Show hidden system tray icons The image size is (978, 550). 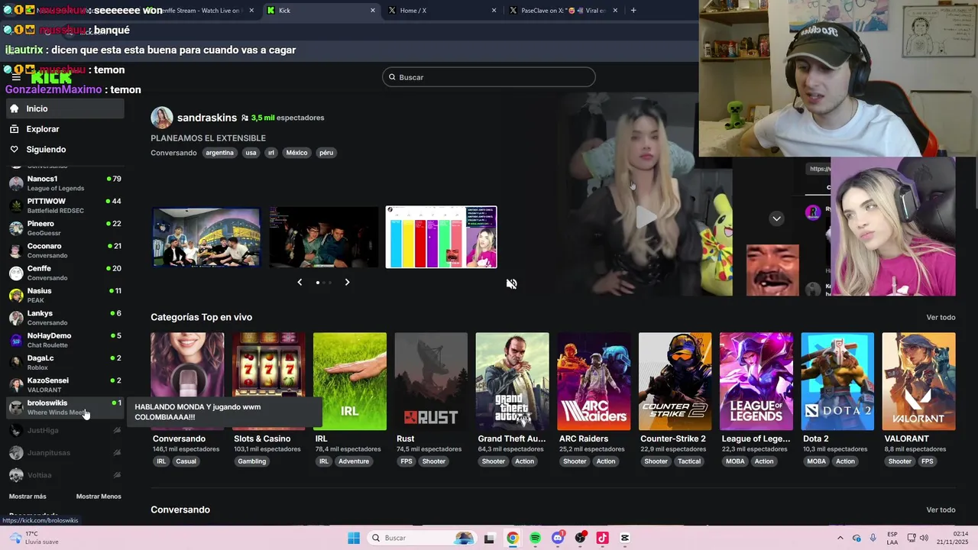tap(840, 538)
